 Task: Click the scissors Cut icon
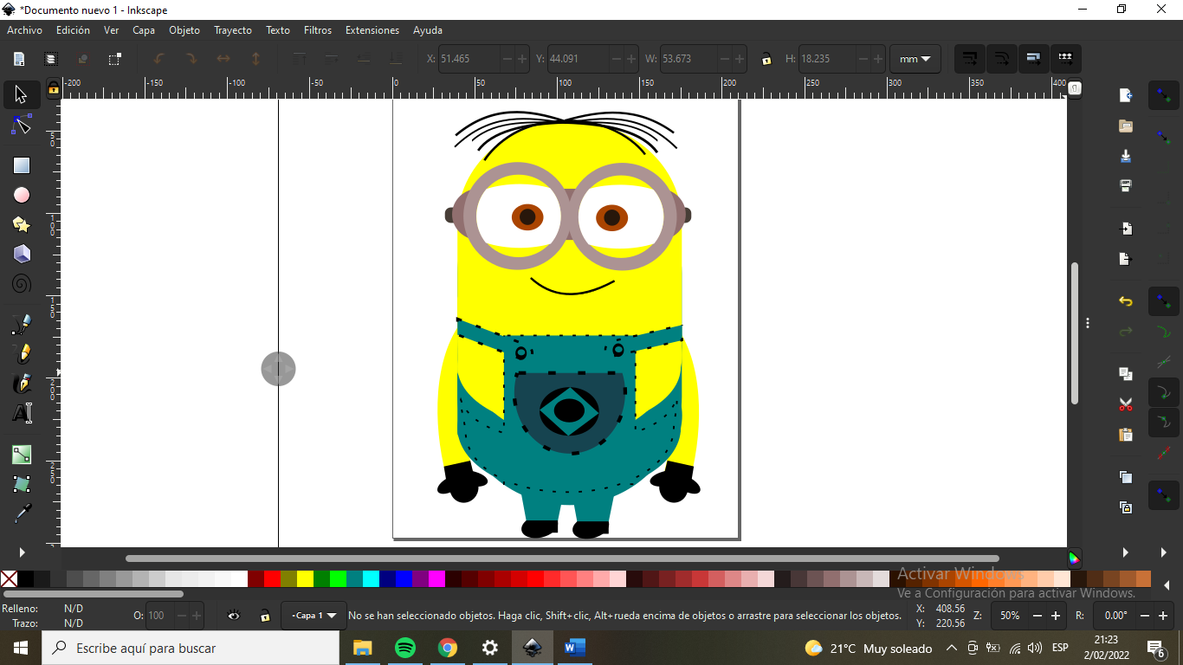pyautogui.click(x=1126, y=404)
